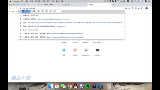
Task: Choose IME candidate 6 佬
Action: coord(50,11)
